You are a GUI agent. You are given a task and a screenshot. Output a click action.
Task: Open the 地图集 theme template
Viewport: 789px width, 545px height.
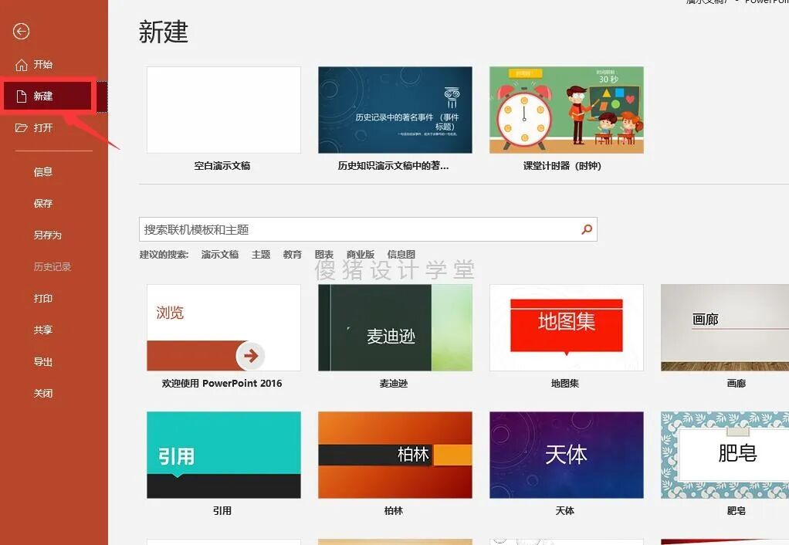pos(566,327)
